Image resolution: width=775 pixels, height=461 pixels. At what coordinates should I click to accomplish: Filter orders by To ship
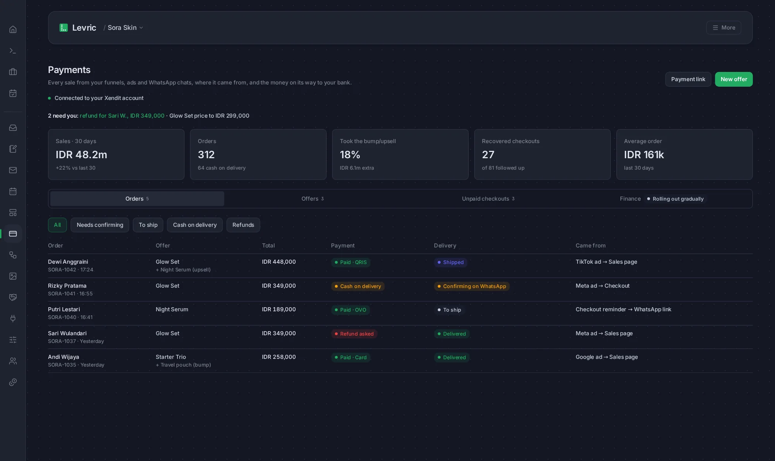[148, 225]
